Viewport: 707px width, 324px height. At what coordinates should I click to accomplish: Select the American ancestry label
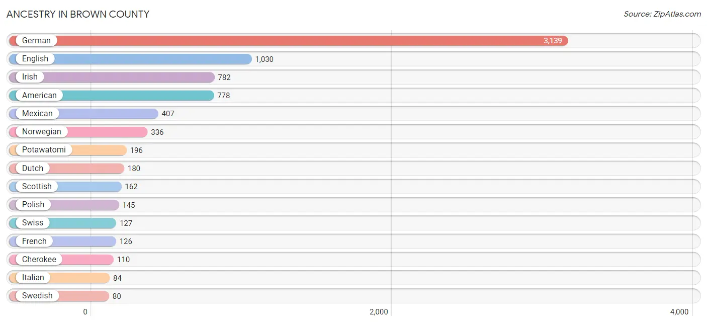pos(39,95)
